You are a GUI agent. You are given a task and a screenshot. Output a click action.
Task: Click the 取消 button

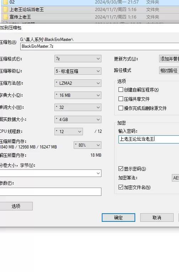click(x=157, y=218)
